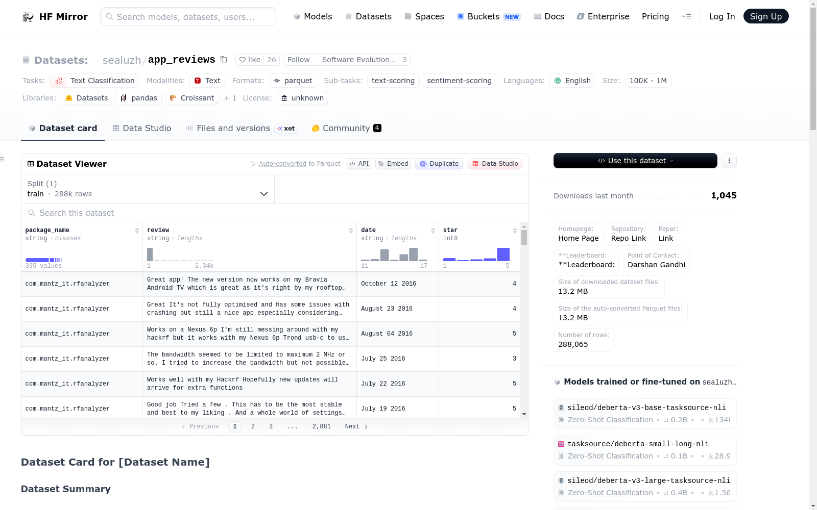Screen dimensions: 817x510
Task: Select the parquet format tag
Action: pos(293,81)
